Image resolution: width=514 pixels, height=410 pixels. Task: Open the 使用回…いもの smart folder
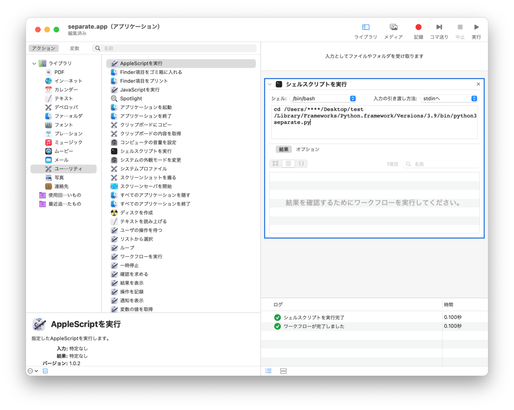60,195
